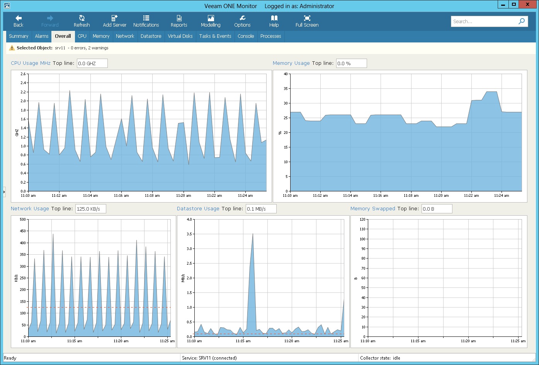Click the Veeam ONE app icon in title bar

(x=7, y=6)
